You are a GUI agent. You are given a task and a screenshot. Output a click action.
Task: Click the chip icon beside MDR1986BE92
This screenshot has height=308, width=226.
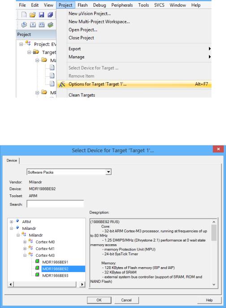[x=37, y=268]
